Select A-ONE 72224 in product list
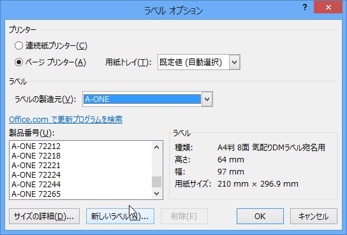 pyautogui.click(x=81, y=175)
